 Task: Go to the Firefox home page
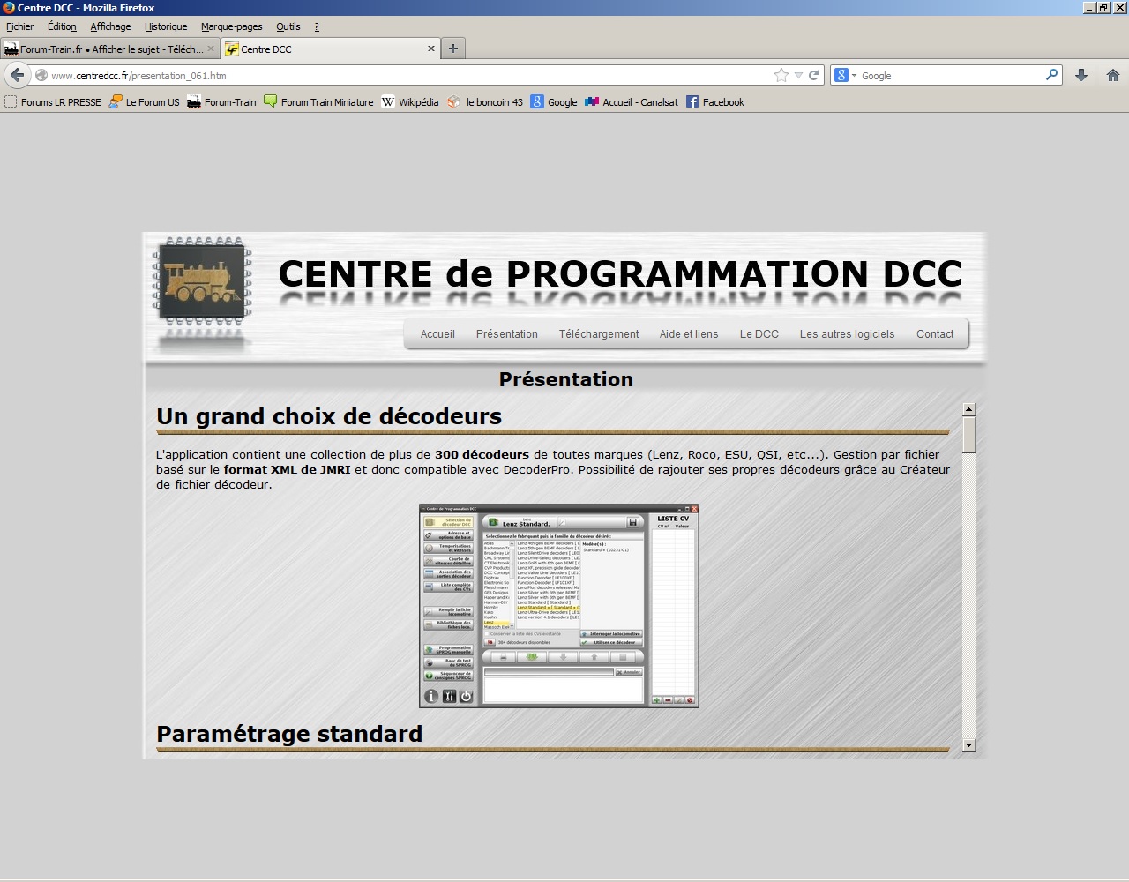(1113, 75)
